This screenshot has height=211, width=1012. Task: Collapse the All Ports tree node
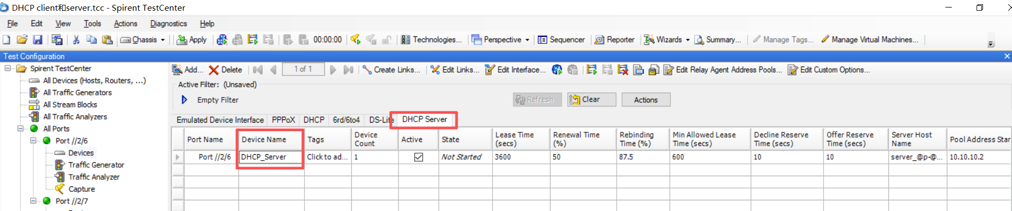(x=20, y=129)
